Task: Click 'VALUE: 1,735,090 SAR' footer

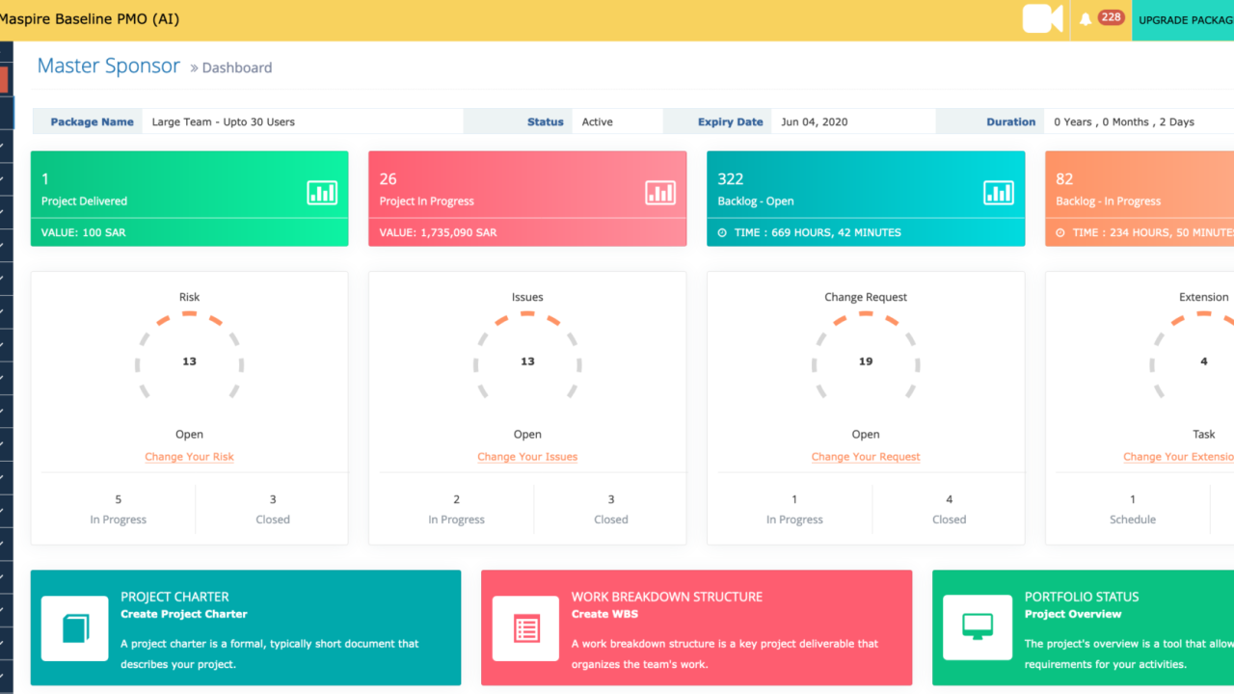Action: (439, 232)
